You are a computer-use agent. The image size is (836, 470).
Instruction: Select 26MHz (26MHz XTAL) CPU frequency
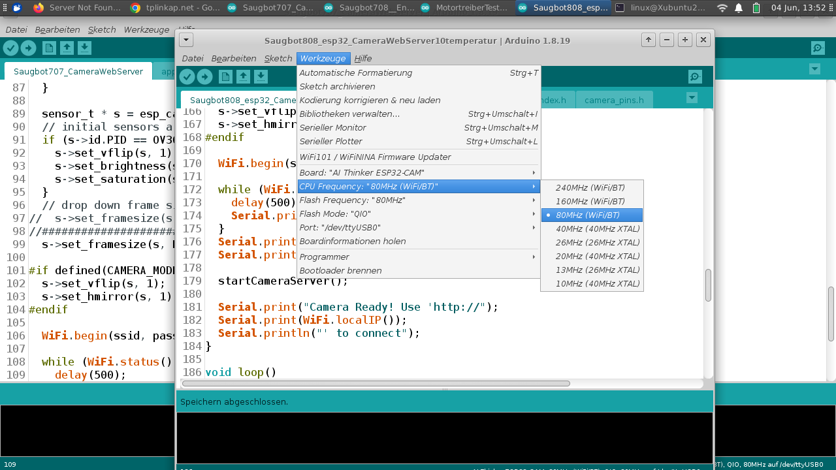(592, 242)
